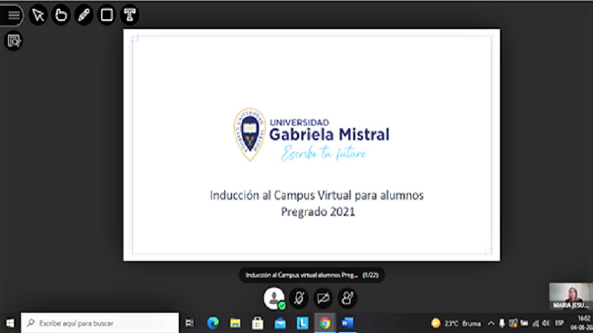
Task: Click the shared file name label 'Inducción al Campus virtual'
Action: [302, 275]
